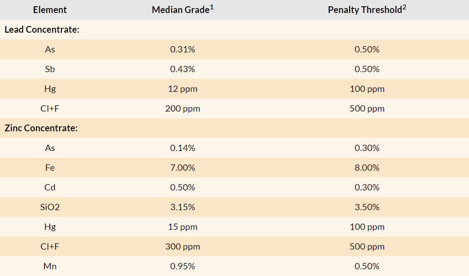
Task: Select the 12 ppm median grade value
Action: 182,89
